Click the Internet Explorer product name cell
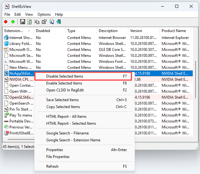 point(175,38)
